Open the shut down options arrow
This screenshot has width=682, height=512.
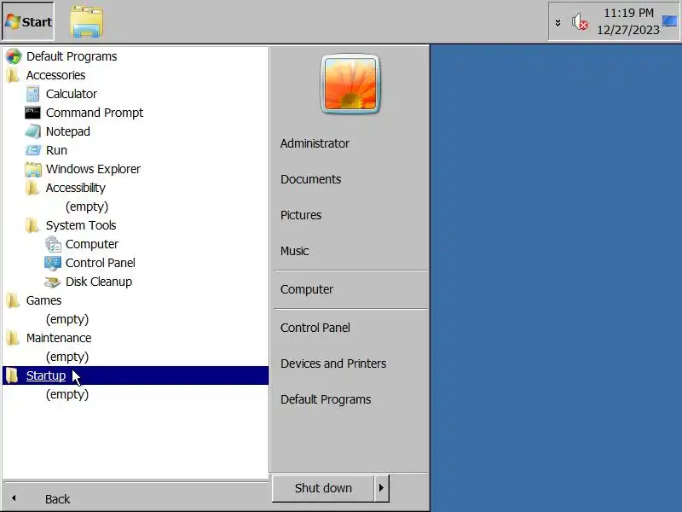[381, 488]
